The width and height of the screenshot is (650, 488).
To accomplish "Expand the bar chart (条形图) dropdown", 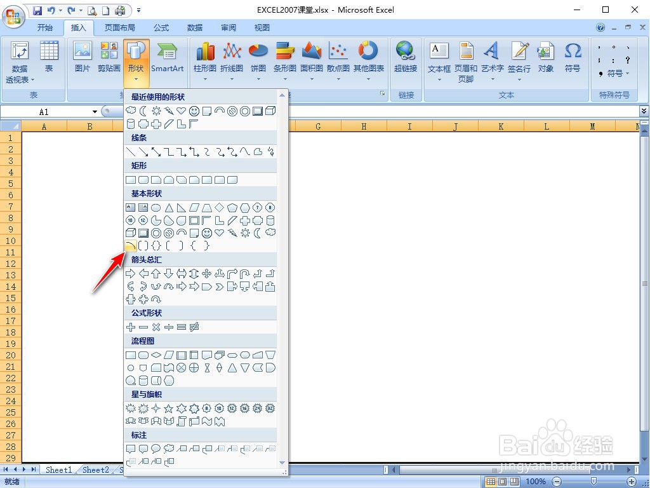I will point(285,78).
